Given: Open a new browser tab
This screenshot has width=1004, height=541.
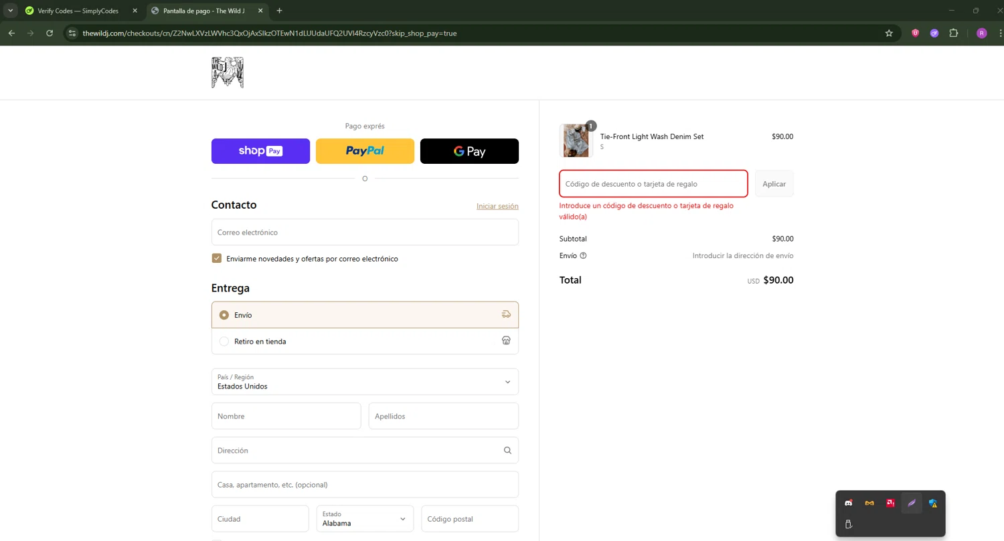Looking at the screenshot, I should click(279, 11).
